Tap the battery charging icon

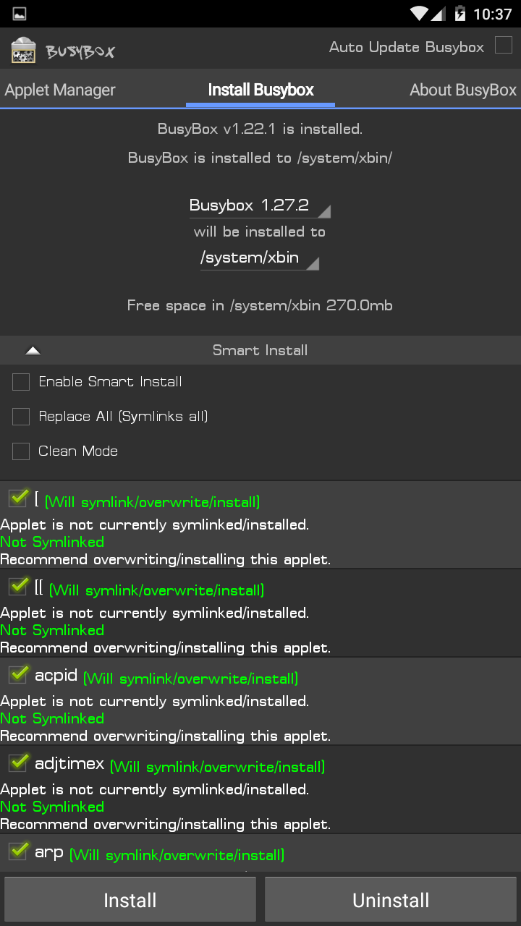[460, 14]
